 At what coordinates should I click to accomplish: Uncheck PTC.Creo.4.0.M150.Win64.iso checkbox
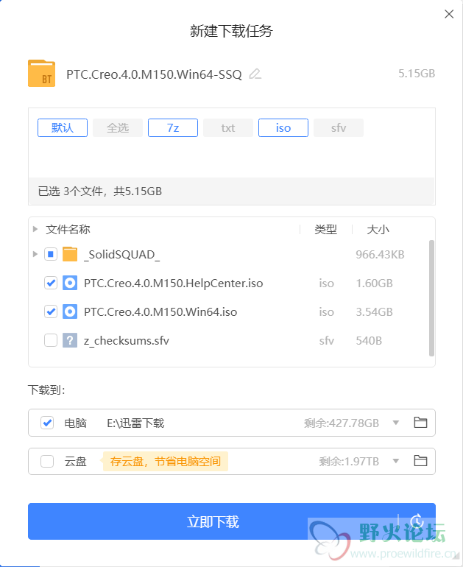pyautogui.click(x=51, y=311)
